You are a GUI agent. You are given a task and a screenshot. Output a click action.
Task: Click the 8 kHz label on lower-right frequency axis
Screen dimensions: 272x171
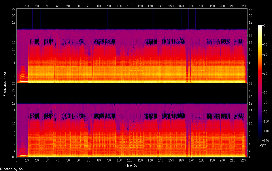click(250, 130)
